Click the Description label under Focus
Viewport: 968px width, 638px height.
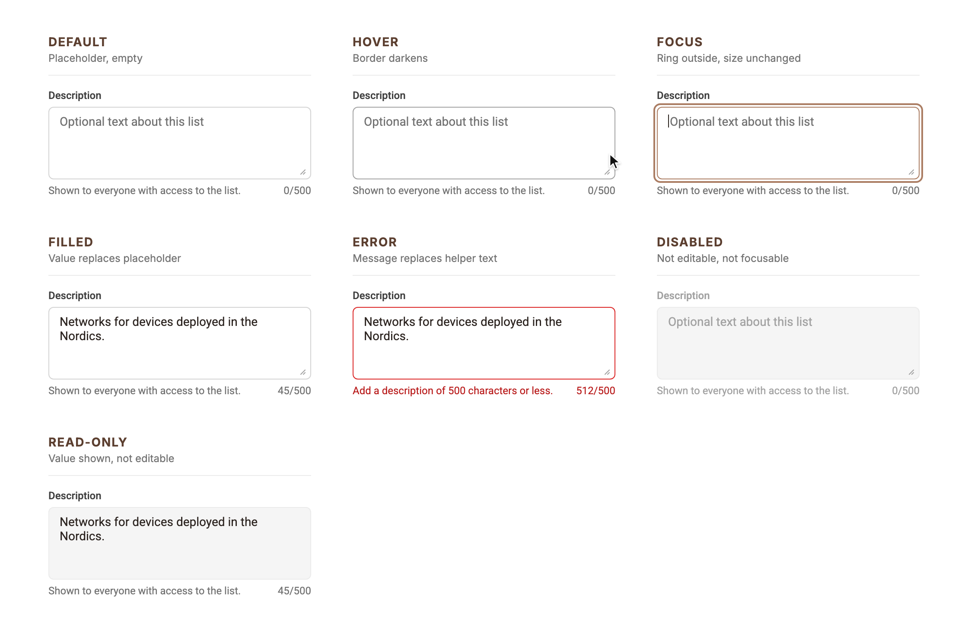pyautogui.click(x=683, y=96)
